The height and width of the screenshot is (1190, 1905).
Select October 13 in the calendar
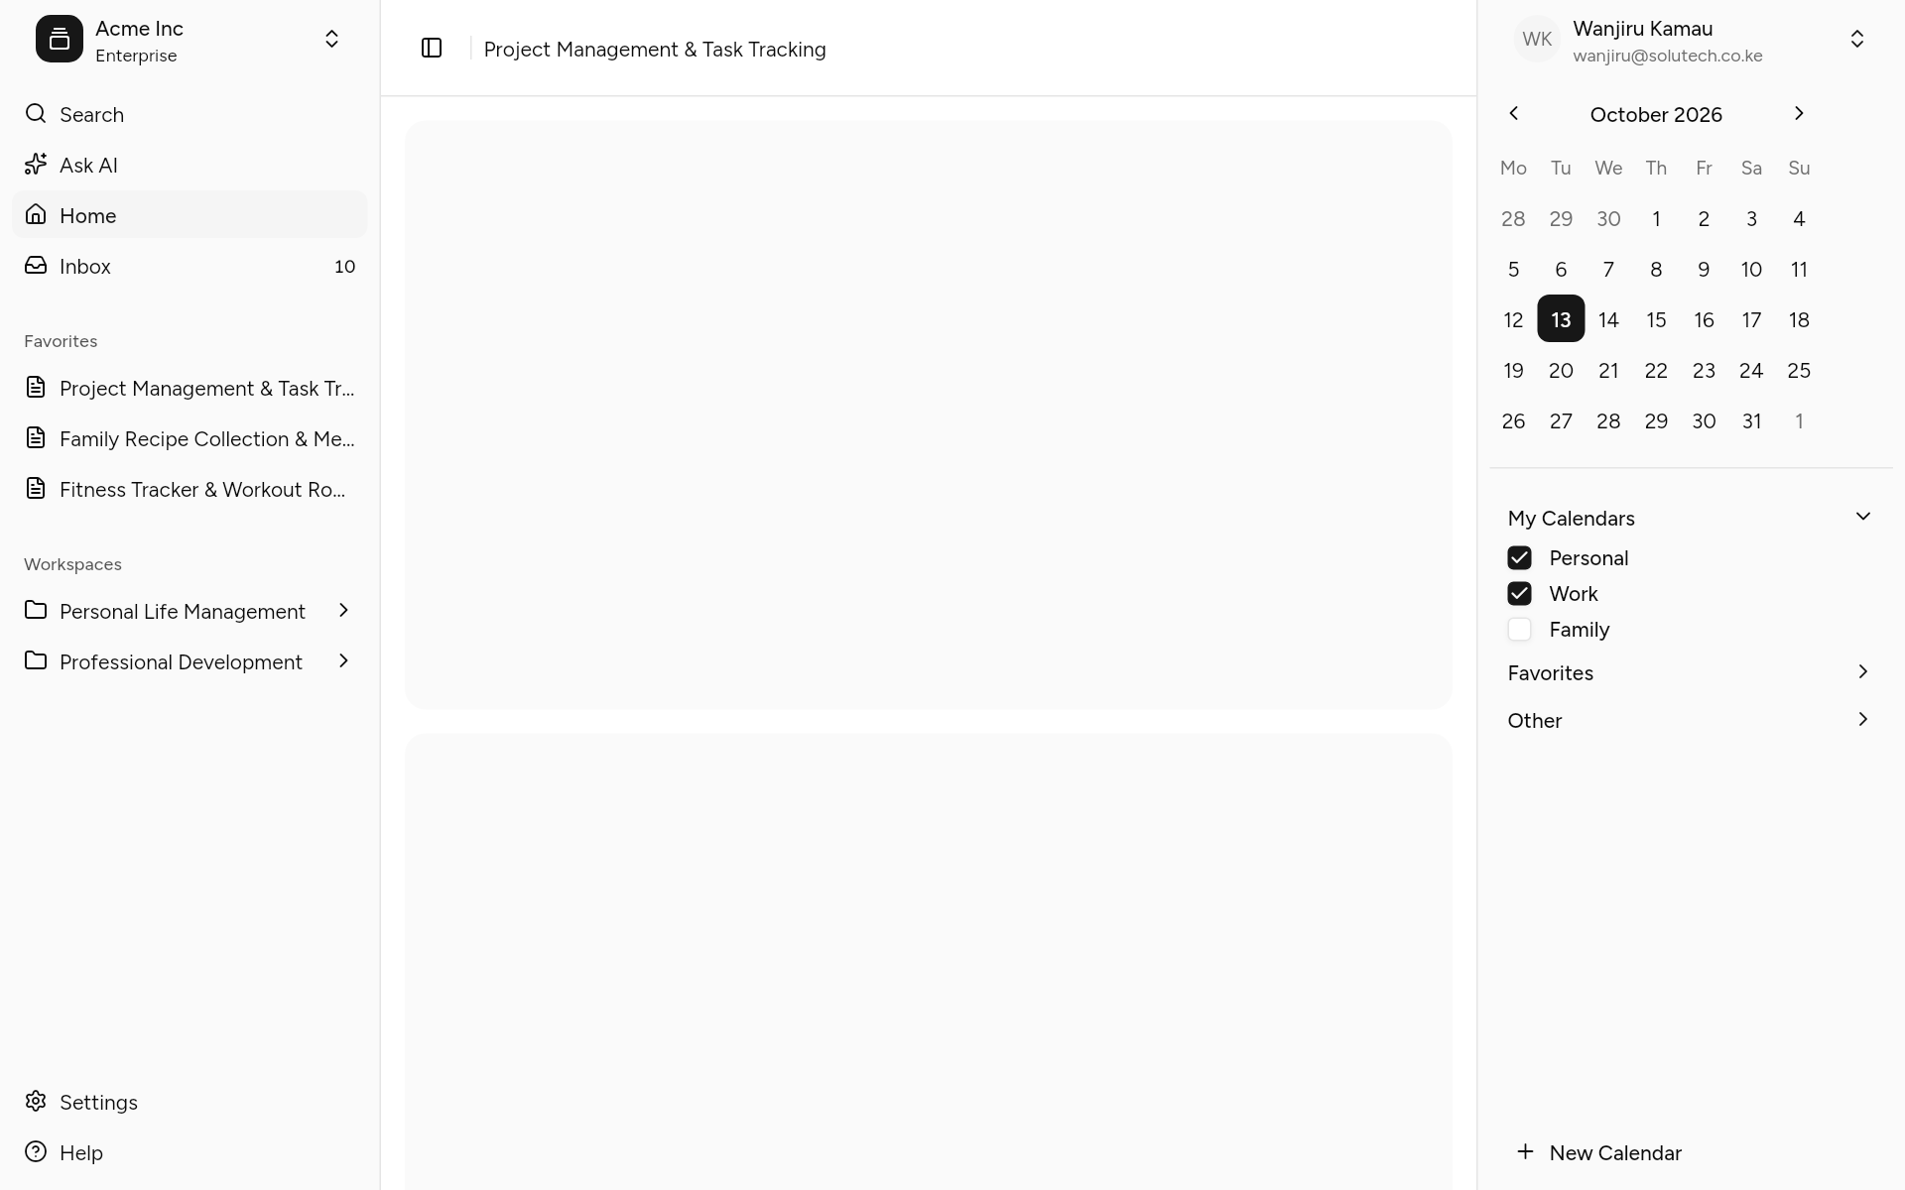pyautogui.click(x=1561, y=319)
